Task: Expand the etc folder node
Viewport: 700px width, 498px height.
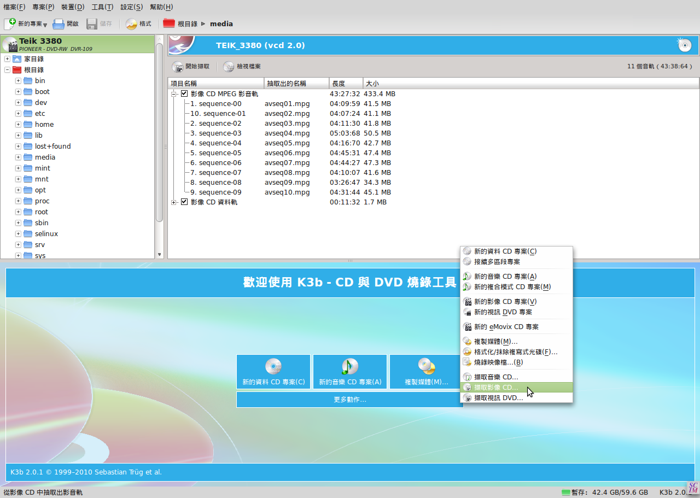Action: tap(18, 114)
